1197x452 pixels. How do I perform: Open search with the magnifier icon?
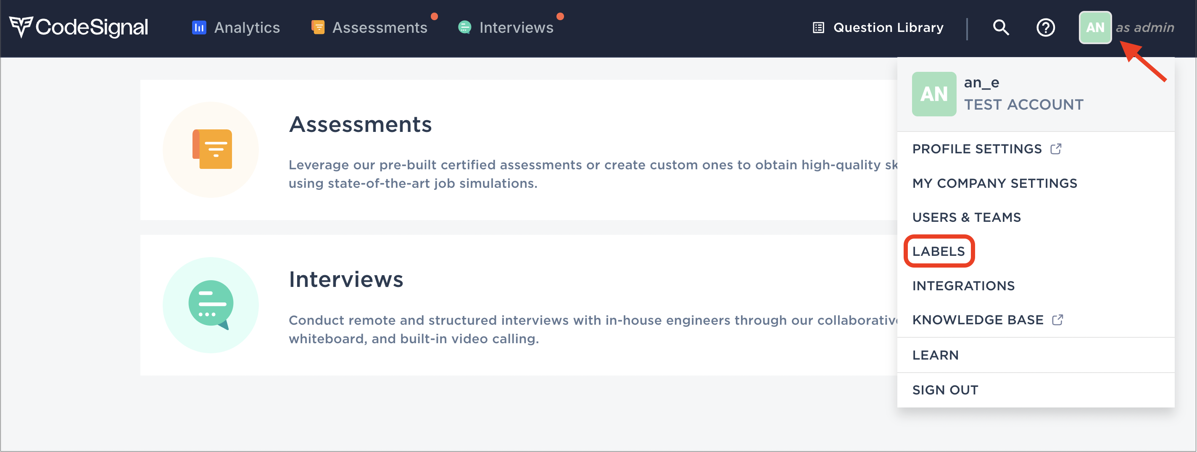1001,28
